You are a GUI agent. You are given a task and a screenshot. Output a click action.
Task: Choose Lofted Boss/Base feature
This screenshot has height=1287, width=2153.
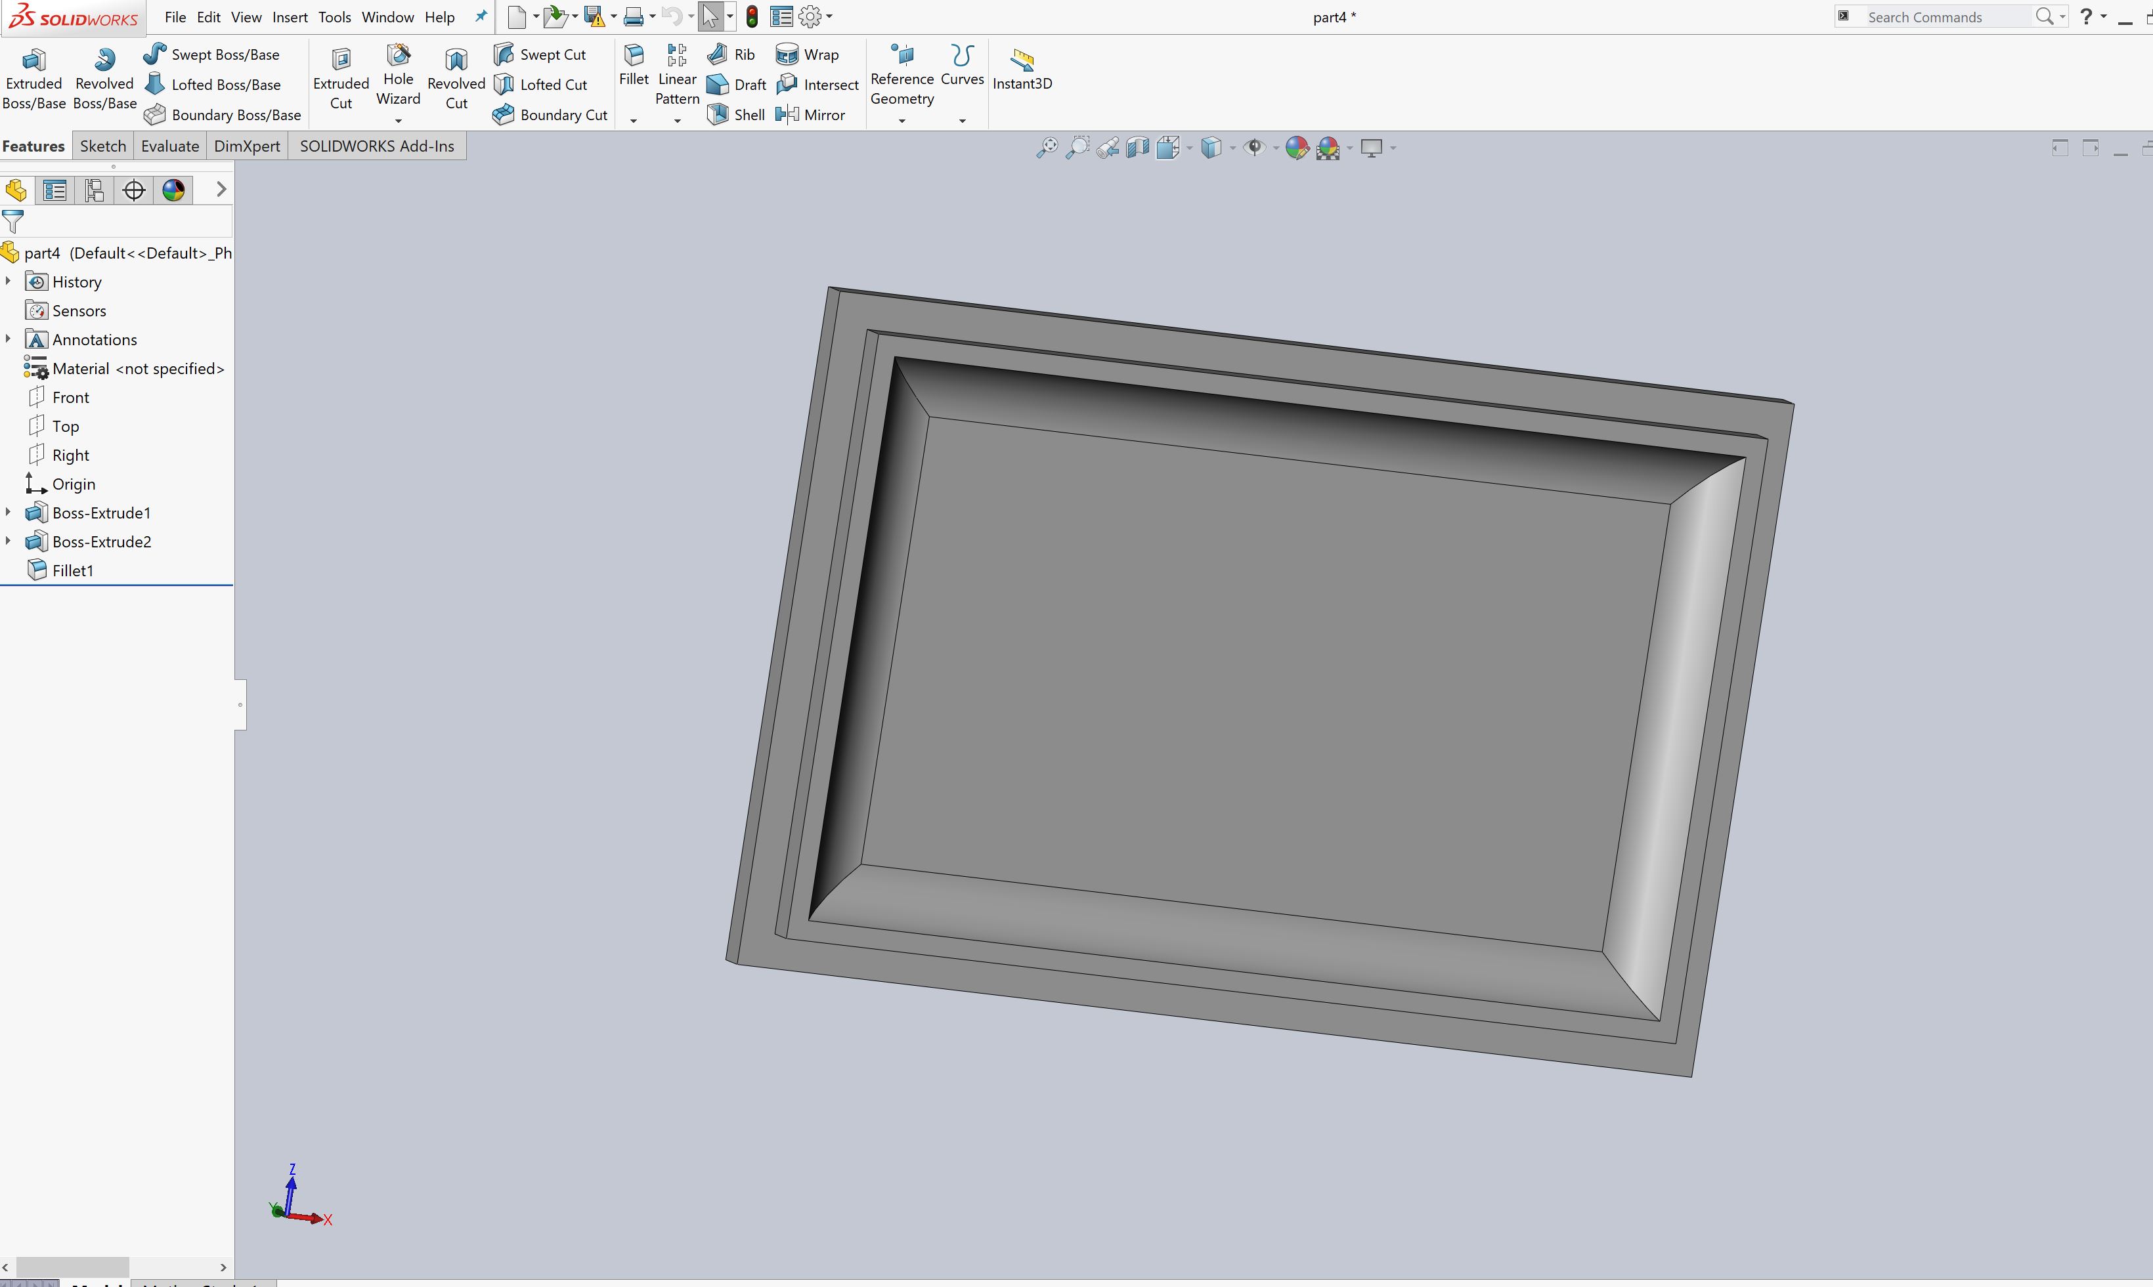pos(213,84)
